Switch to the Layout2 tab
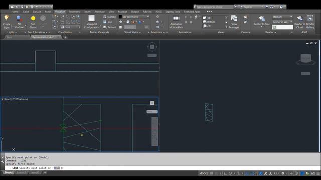The width and height of the screenshot is (321, 180). tap(34, 173)
